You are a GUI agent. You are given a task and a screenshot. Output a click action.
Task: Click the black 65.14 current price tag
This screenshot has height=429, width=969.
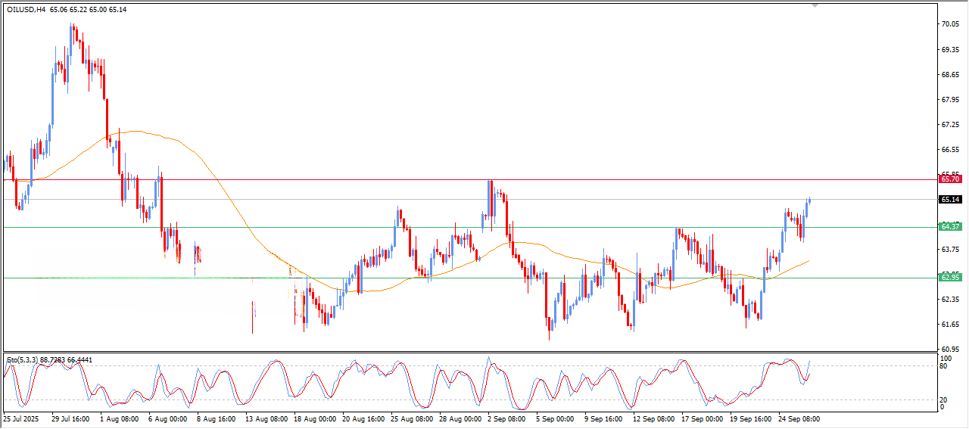[949, 200]
